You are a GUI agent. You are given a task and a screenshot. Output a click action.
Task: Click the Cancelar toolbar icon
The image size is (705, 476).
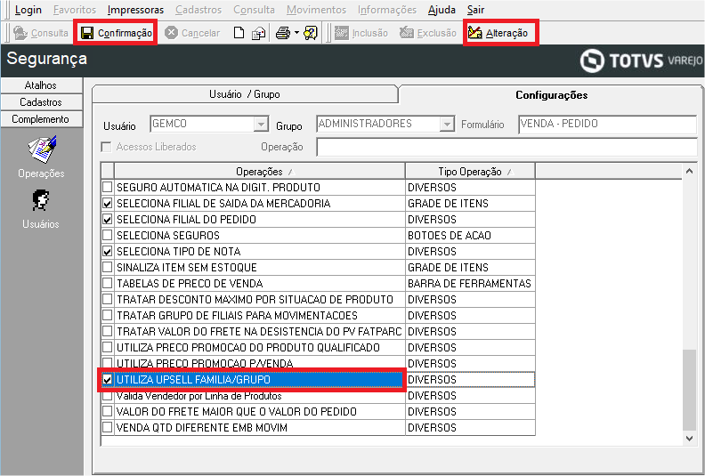coord(171,33)
